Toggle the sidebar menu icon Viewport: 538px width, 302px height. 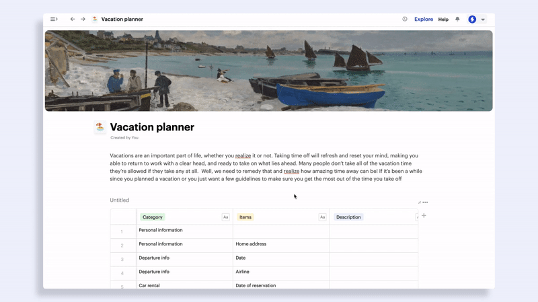54,20
